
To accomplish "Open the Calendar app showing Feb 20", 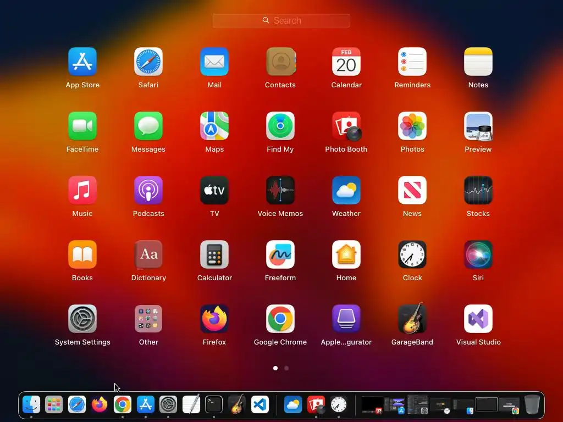I will 346,62.
